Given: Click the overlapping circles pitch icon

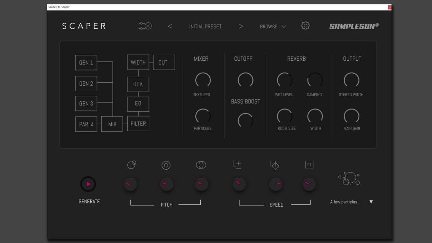Looking at the screenshot, I should tap(201, 165).
